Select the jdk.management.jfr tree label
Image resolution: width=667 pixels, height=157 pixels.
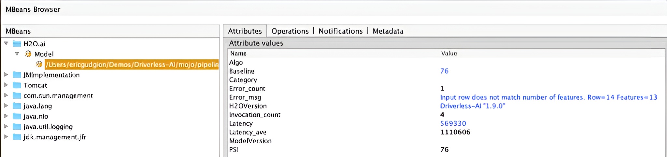point(54,137)
